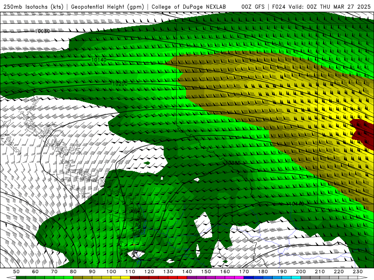Click the legend value 150
374x280 pixels.
[x=206, y=272]
